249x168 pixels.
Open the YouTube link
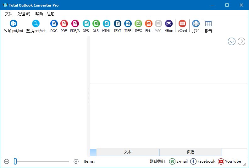230,161
